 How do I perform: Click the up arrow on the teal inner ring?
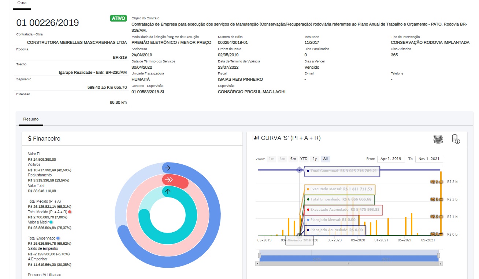[168, 191]
